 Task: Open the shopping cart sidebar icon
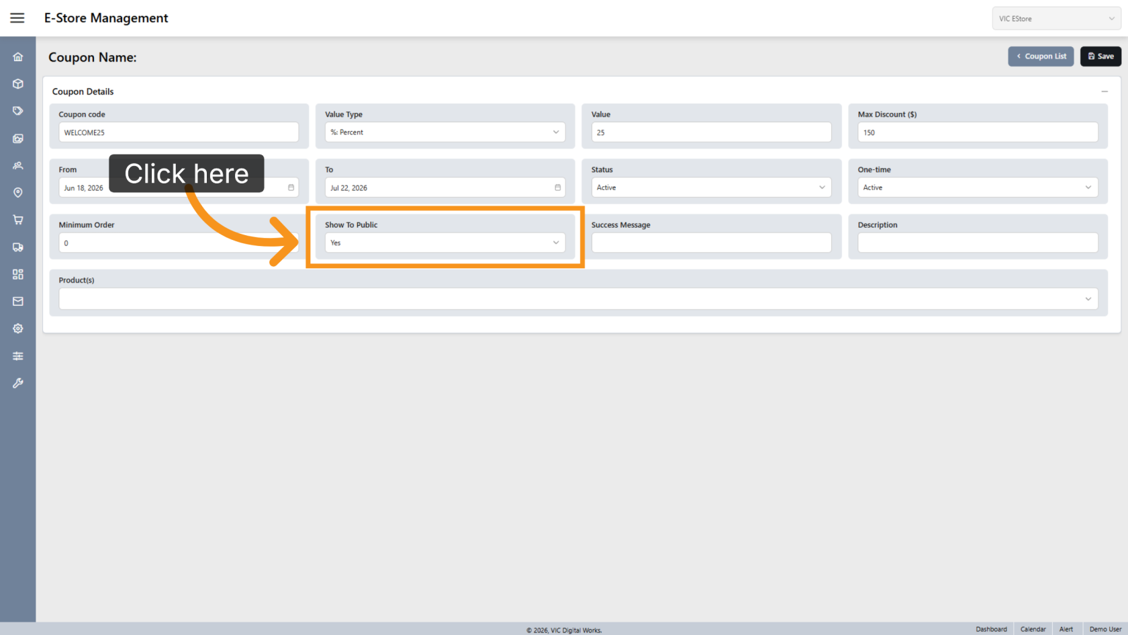click(x=18, y=220)
